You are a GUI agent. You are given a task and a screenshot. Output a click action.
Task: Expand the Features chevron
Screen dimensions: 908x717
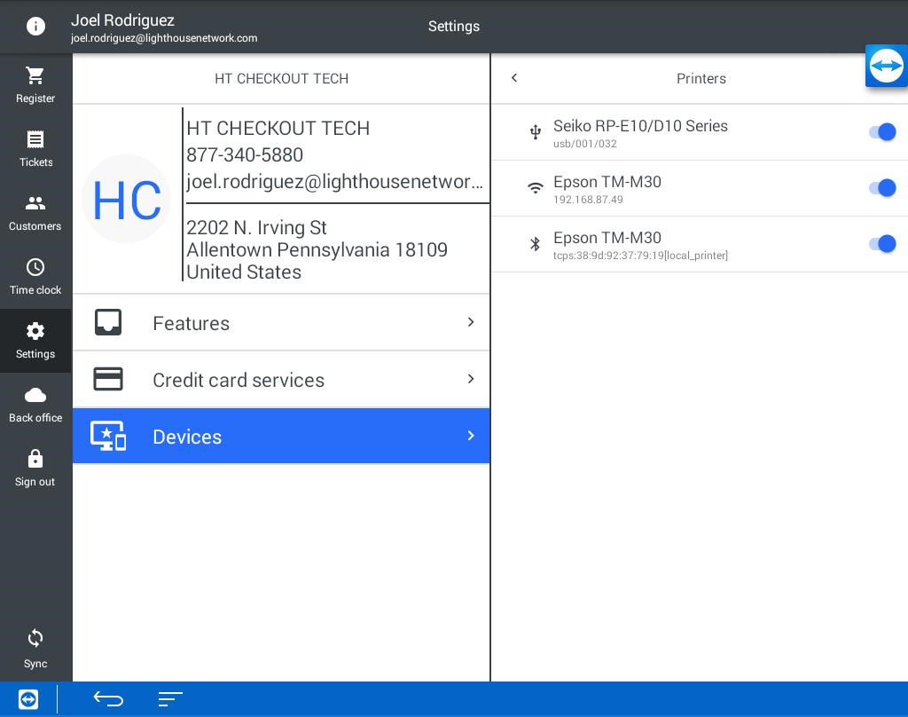(x=471, y=322)
